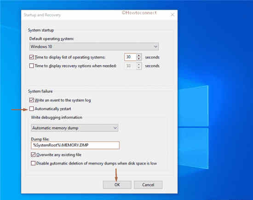The image size is (253, 200).
Task: Expand the Automatic memory dump dropdown
Action: tap(75, 128)
